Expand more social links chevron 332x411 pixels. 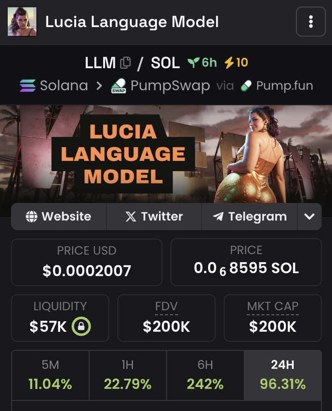click(309, 217)
